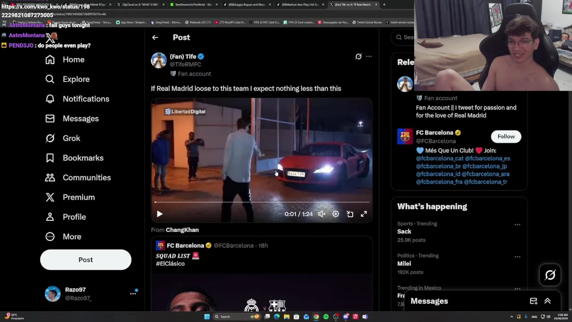Viewport: 572px width, 322px height.
Task: Open the @TifeRMFC handle link
Action: coord(185,64)
